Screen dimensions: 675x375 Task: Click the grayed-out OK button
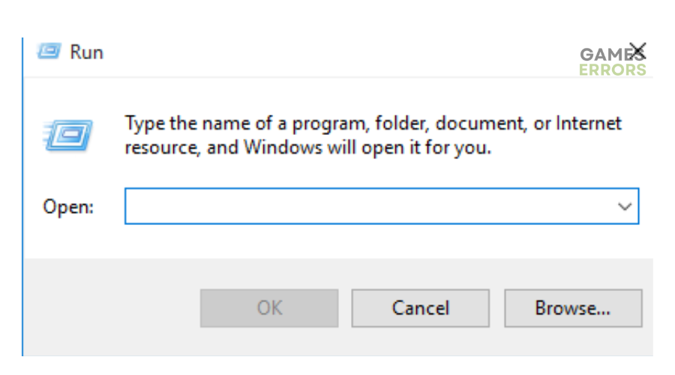(x=269, y=307)
